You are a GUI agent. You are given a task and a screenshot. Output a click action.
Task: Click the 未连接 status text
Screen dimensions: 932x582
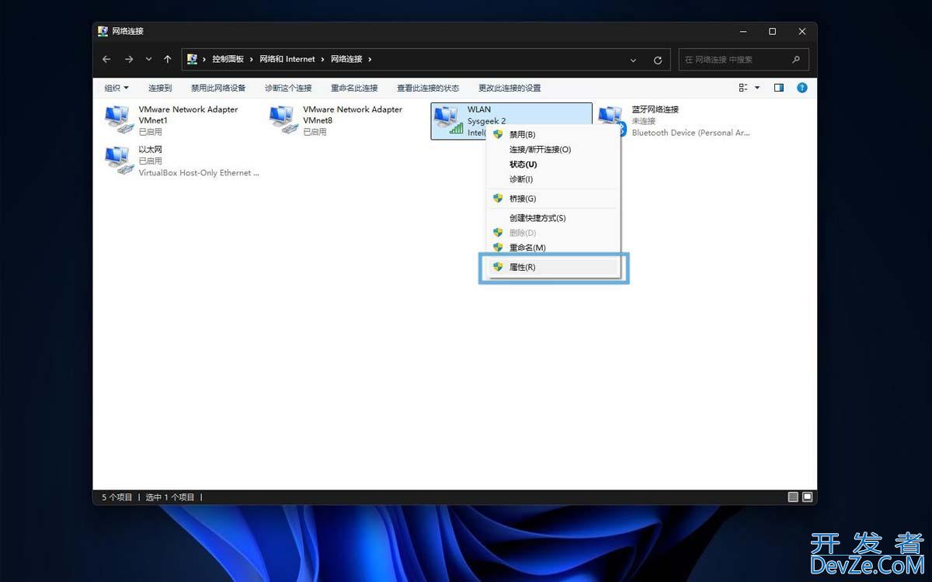[x=643, y=121]
